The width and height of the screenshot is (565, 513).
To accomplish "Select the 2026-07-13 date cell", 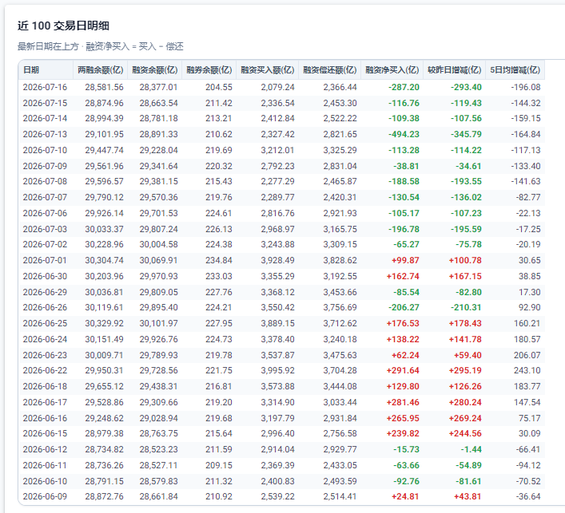I will (45, 134).
